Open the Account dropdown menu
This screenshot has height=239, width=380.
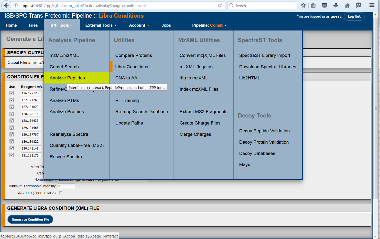pos(139,25)
